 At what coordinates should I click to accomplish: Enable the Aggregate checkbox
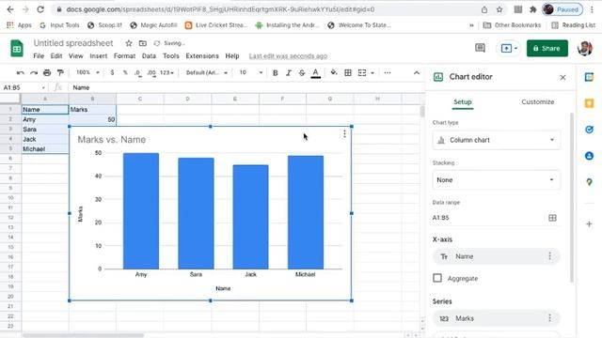pyautogui.click(x=437, y=278)
